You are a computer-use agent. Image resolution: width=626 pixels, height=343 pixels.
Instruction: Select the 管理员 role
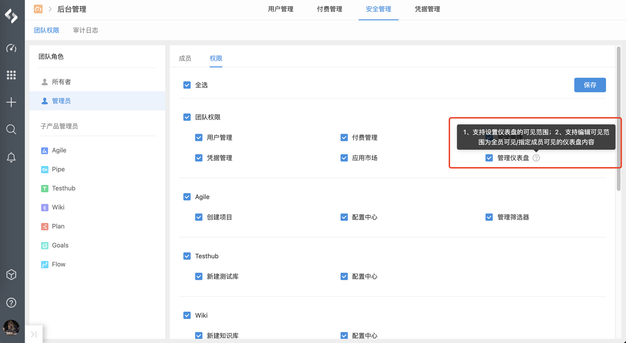[x=97, y=101]
